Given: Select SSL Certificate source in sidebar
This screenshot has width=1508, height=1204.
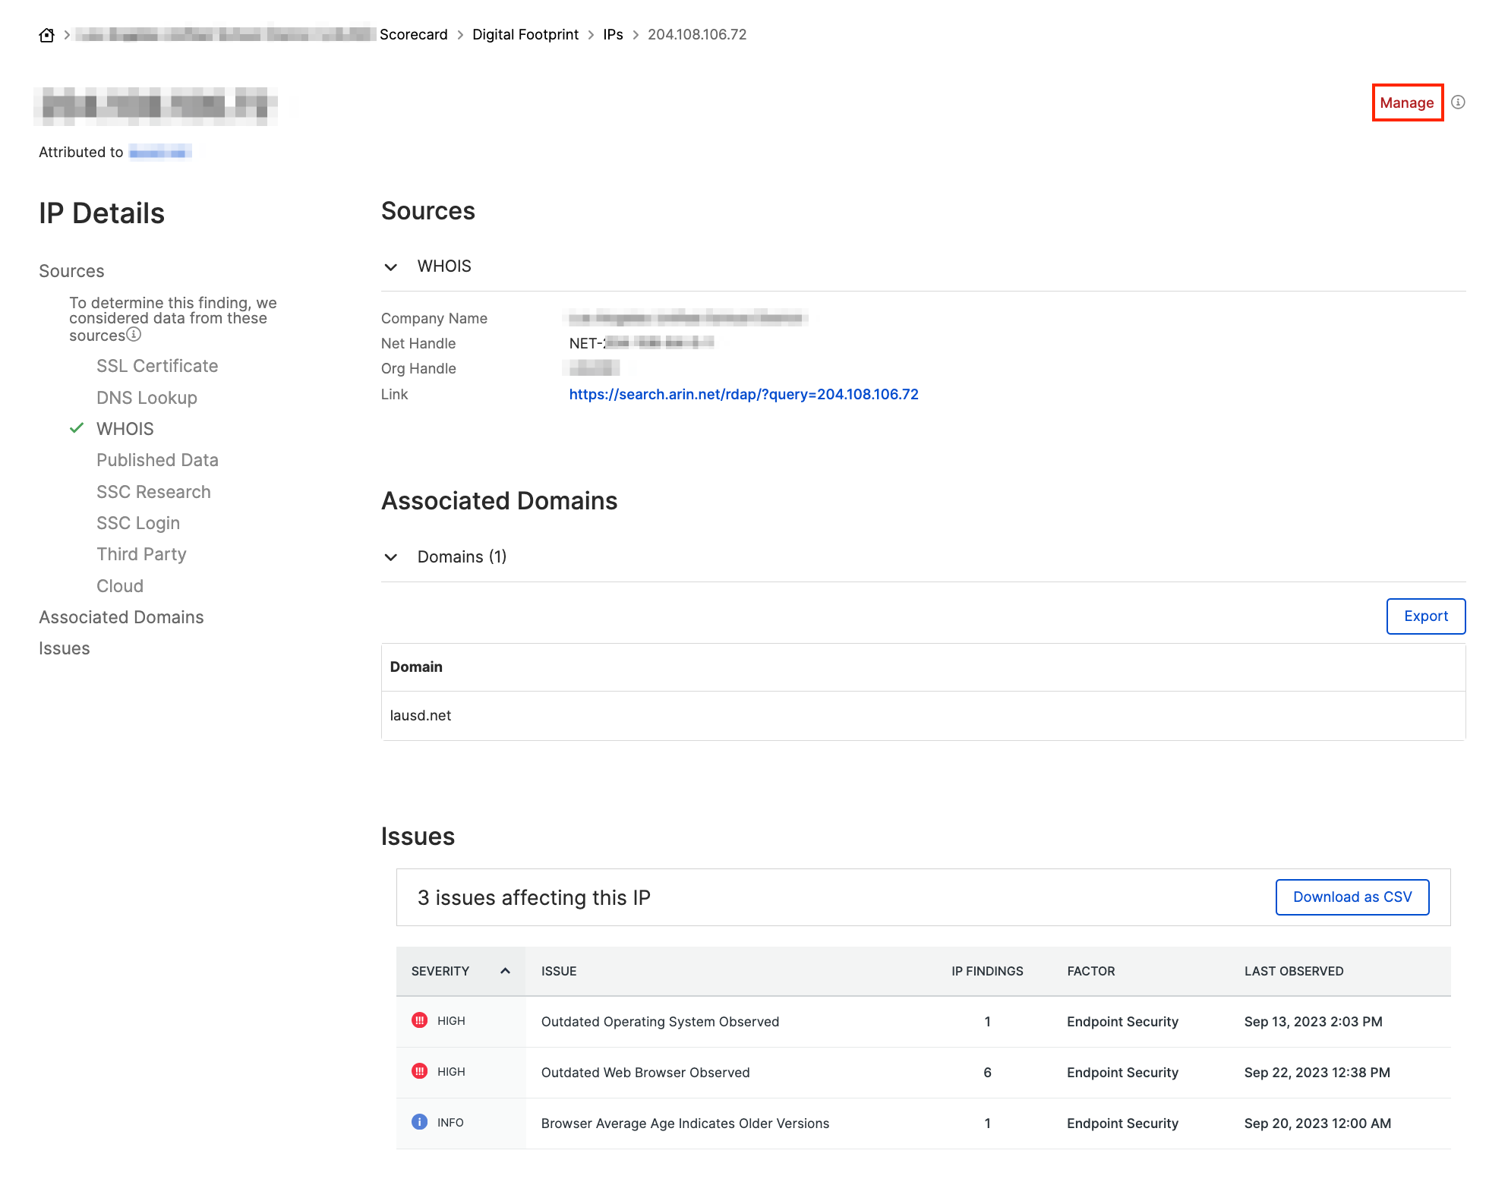Looking at the screenshot, I should point(157,366).
